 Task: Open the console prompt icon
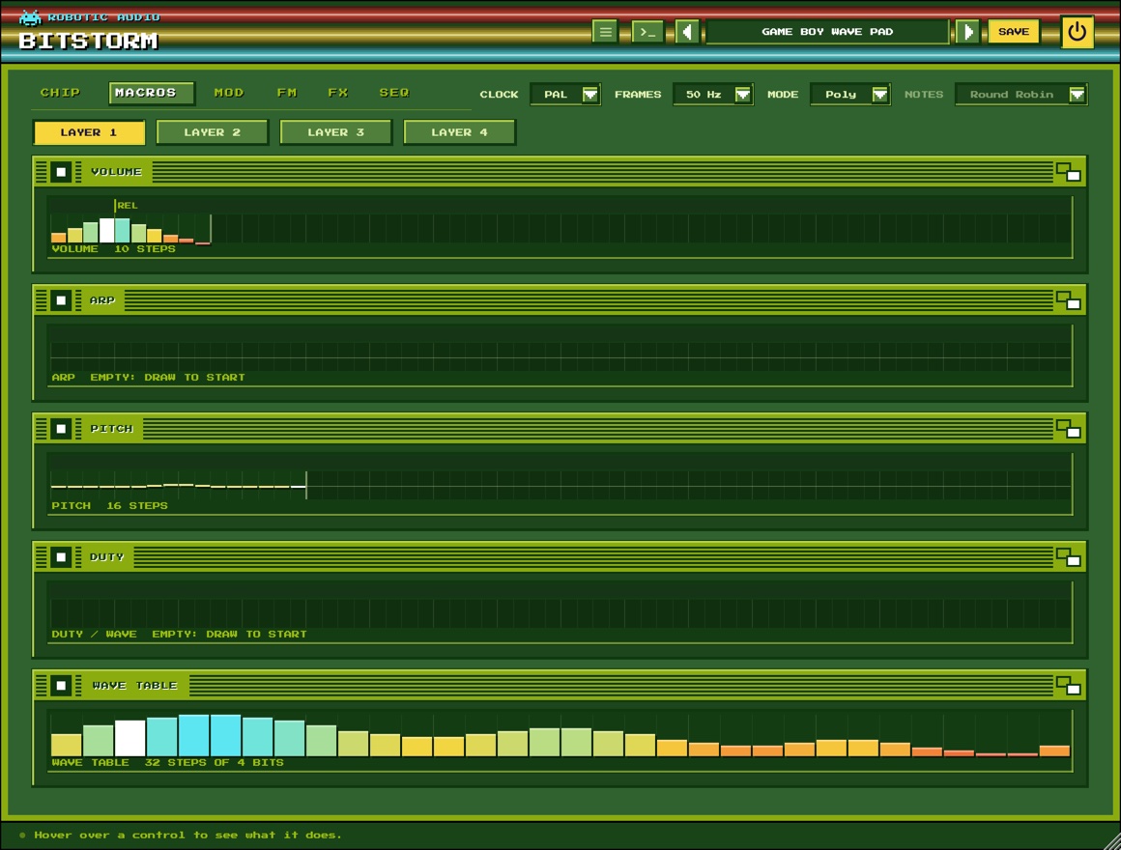(647, 32)
